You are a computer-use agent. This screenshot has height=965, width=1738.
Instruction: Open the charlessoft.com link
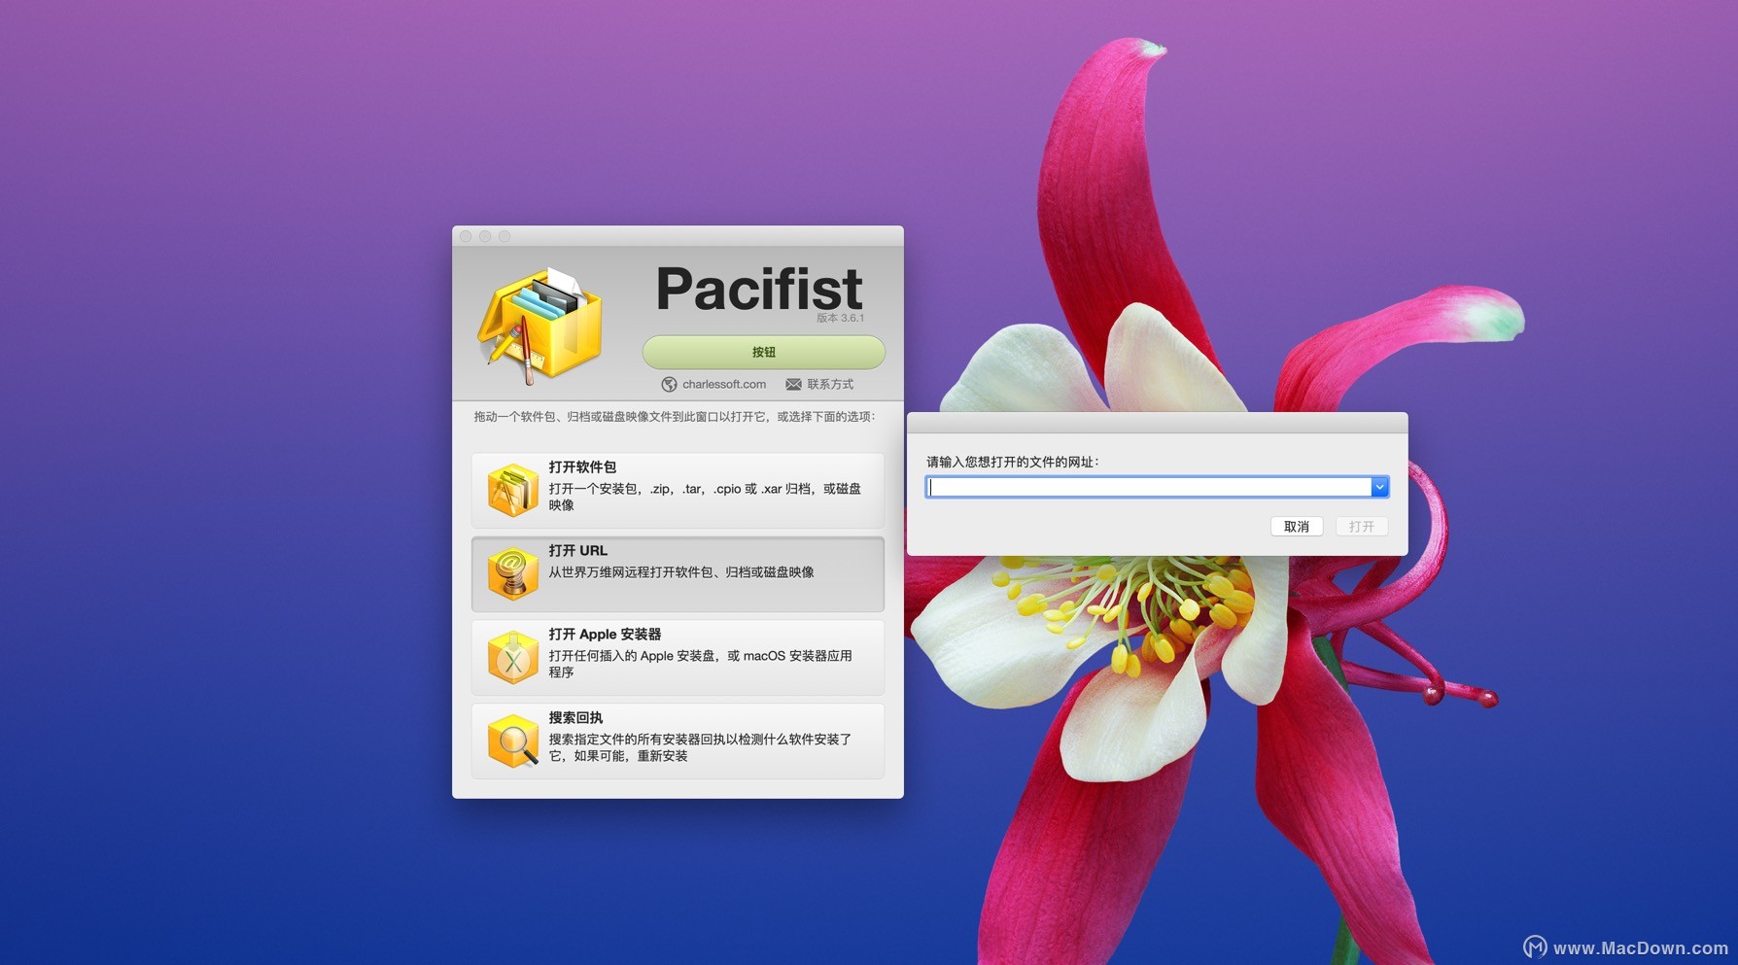pyautogui.click(x=723, y=384)
